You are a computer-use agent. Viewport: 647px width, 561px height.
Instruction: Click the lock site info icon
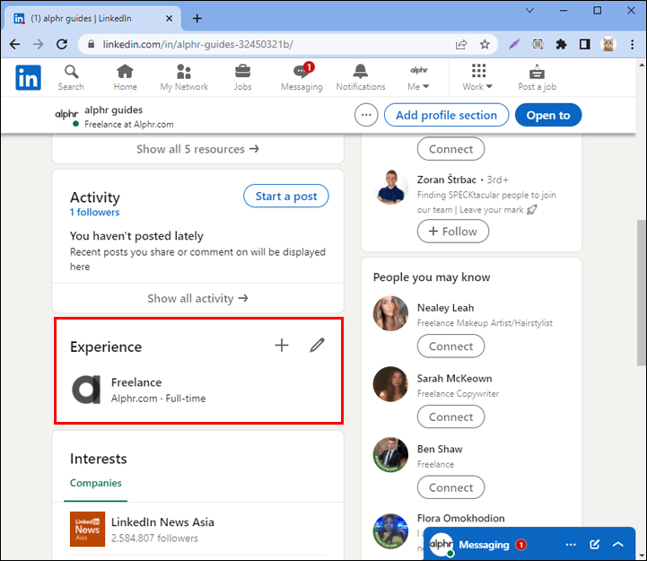pyautogui.click(x=92, y=44)
